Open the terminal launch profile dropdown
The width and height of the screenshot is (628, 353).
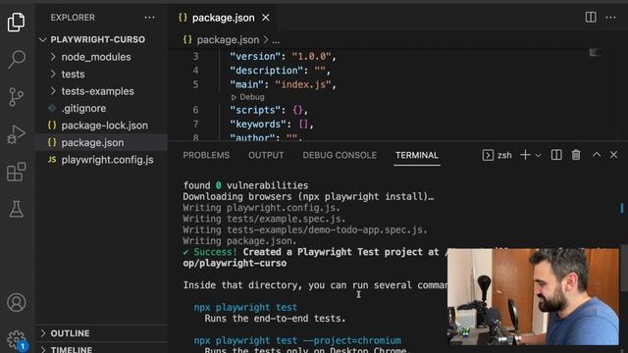click(539, 155)
